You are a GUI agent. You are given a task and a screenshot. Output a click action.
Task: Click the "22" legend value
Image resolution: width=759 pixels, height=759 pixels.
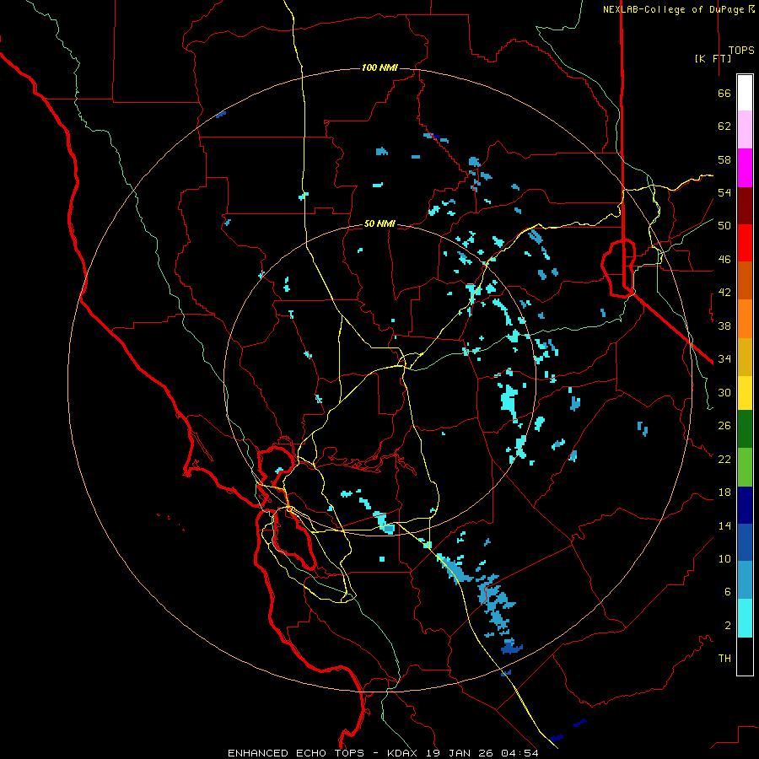(x=724, y=459)
